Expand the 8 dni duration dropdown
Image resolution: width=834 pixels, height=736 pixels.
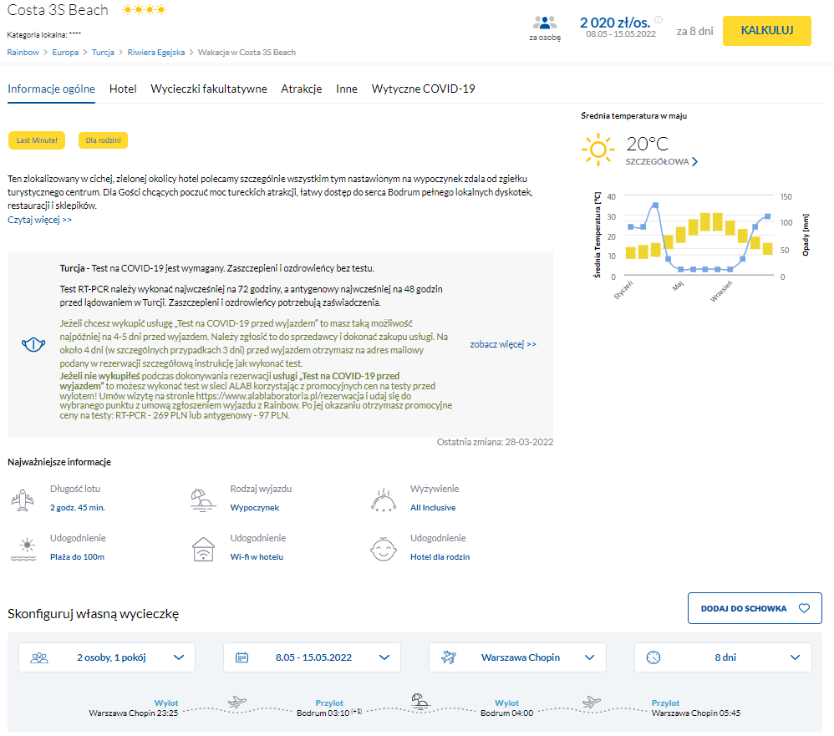722,657
